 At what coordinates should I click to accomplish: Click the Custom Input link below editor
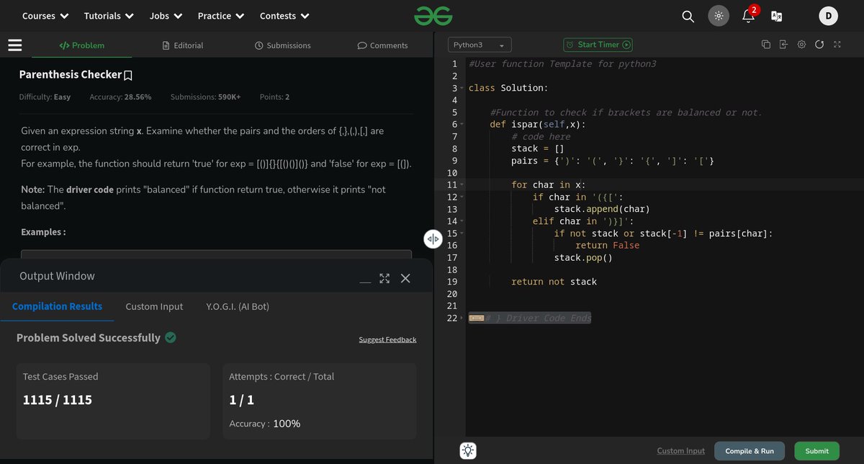pos(680,451)
